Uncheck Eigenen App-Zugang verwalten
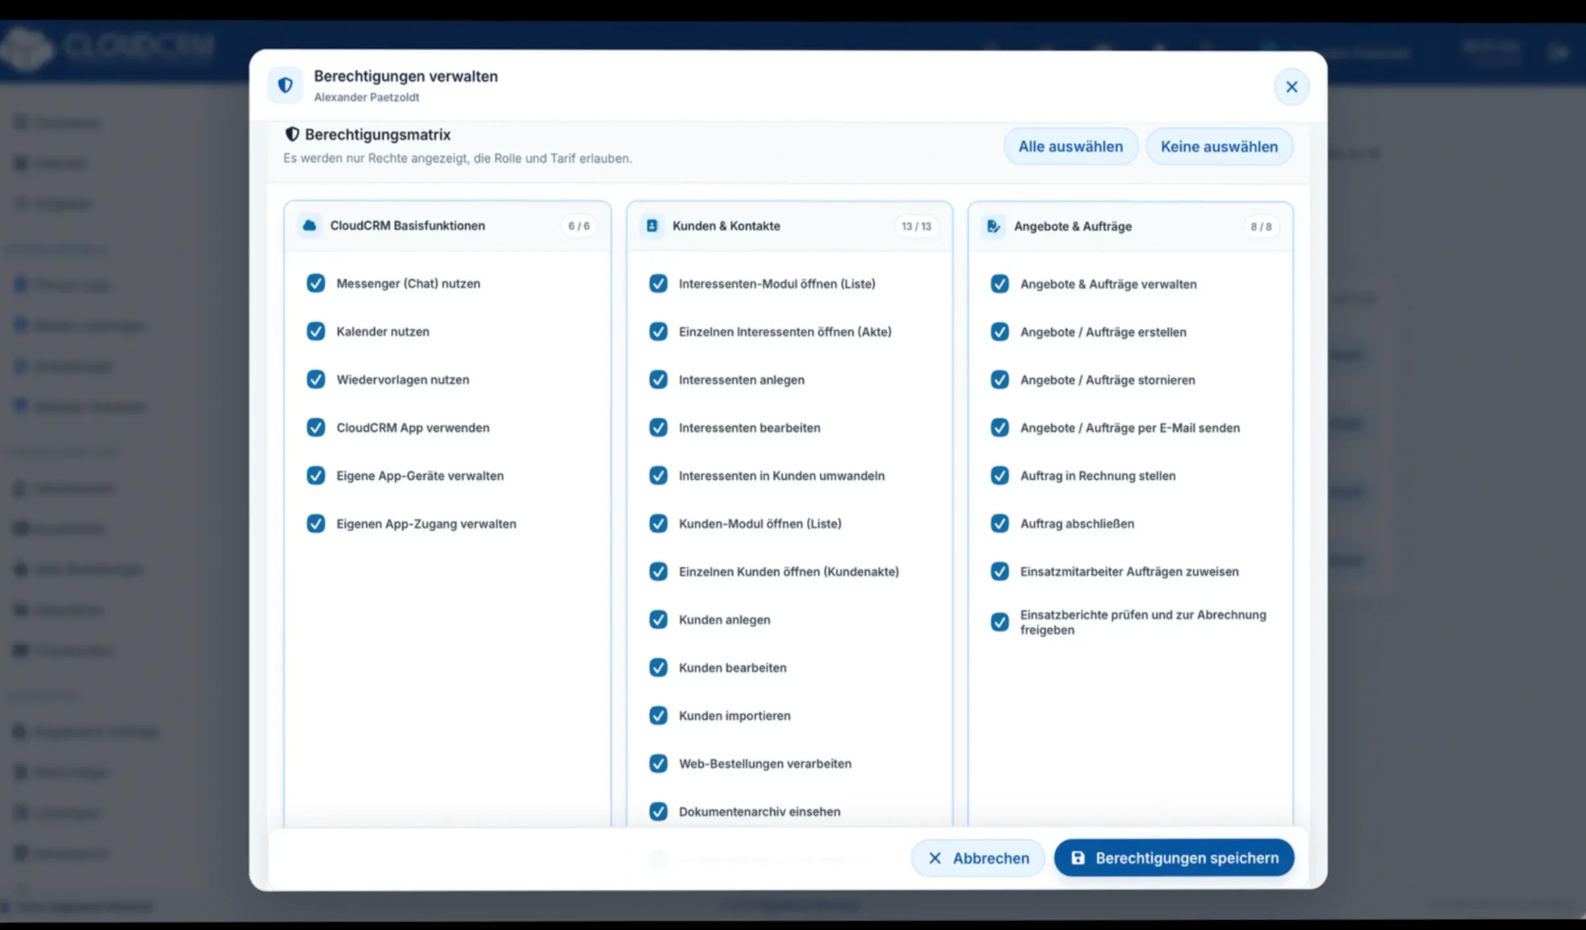Viewport: 1586px width, 930px height. 316,524
